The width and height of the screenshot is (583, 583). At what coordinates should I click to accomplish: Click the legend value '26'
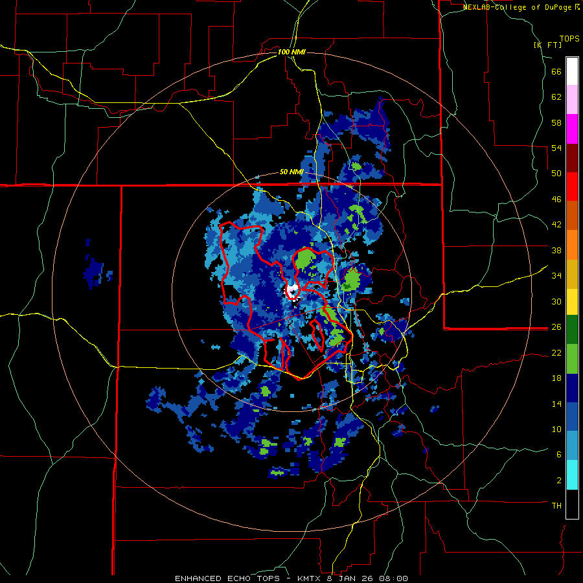[x=556, y=327]
